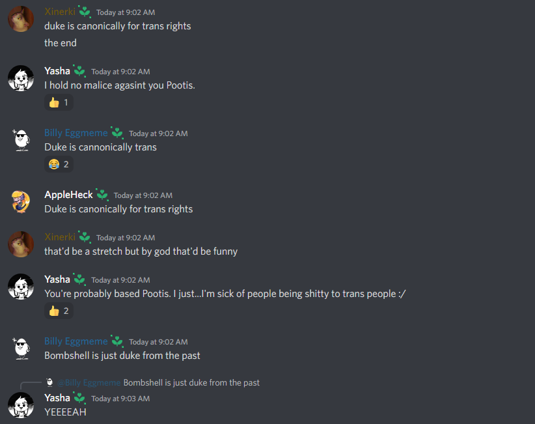Toggle thumbs-up reaction on the malice message
Image resolution: width=535 pixels, height=424 pixels.
click(x=59, y=102)
